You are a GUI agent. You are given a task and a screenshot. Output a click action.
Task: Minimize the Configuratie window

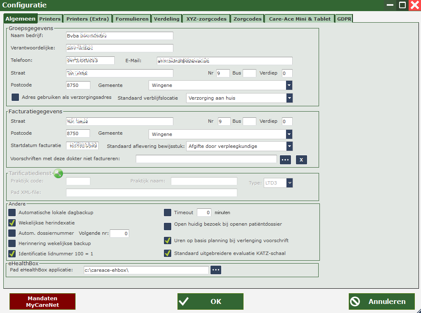(390, 5)
